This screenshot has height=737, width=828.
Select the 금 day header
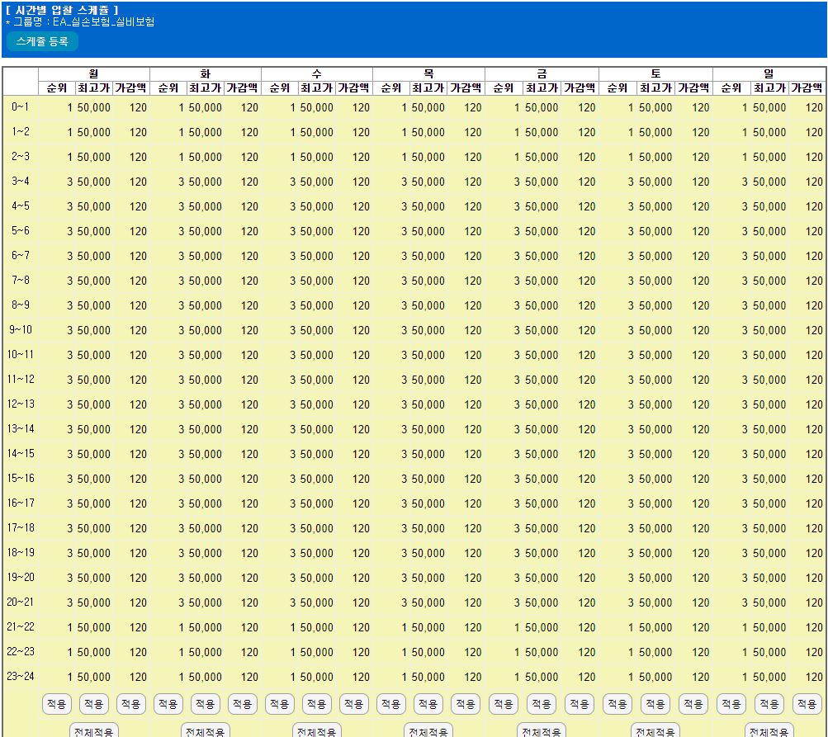[x=542, y=74]
